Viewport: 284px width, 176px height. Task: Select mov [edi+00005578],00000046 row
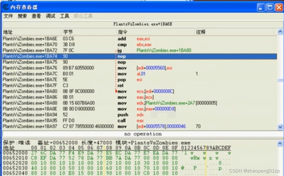(139, 126)
